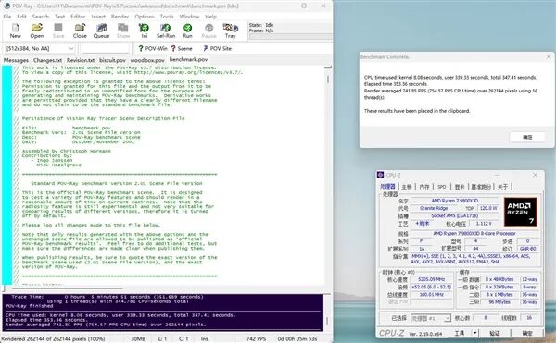Switch to the woodbox.pov tab
The width and height of the screenshot is (556, 343).
point(147,60)
